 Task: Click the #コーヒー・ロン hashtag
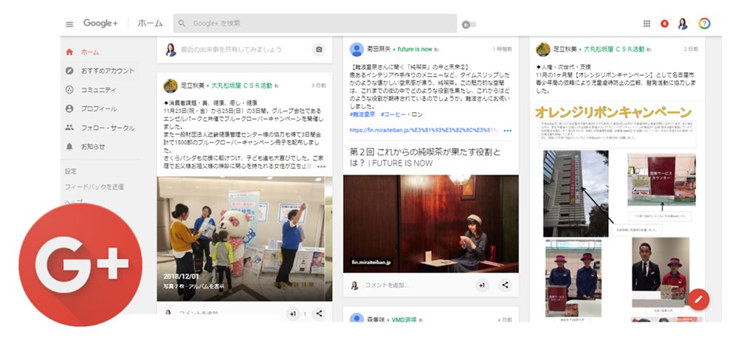401,114
